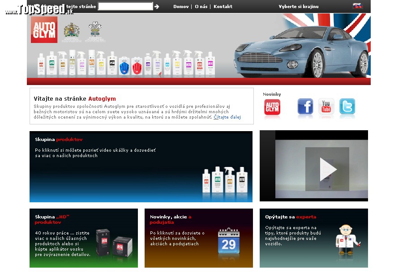This screenshot has height=273, width=394.
Task: Click the Autoglym logo in banner
Action: pyautogui.click(x=44, y=30)
